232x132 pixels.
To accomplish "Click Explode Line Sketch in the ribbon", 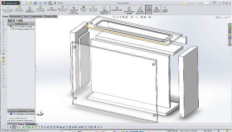I will click(x=140, y=11).
